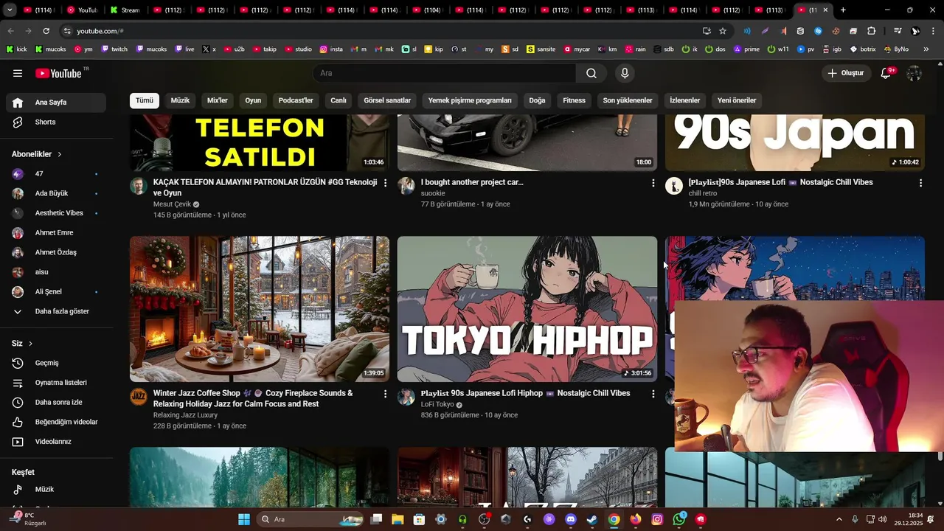Start voice search with microphone icon
The width and height of the screenshot is (944, 531).
click(x=625, y=73)
